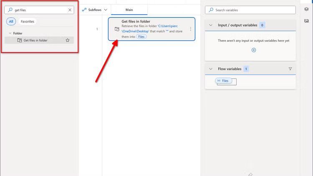Switch to the 'Favorites' actions filter
Viewport: 313px width, 176px height.
click(27, 21)
